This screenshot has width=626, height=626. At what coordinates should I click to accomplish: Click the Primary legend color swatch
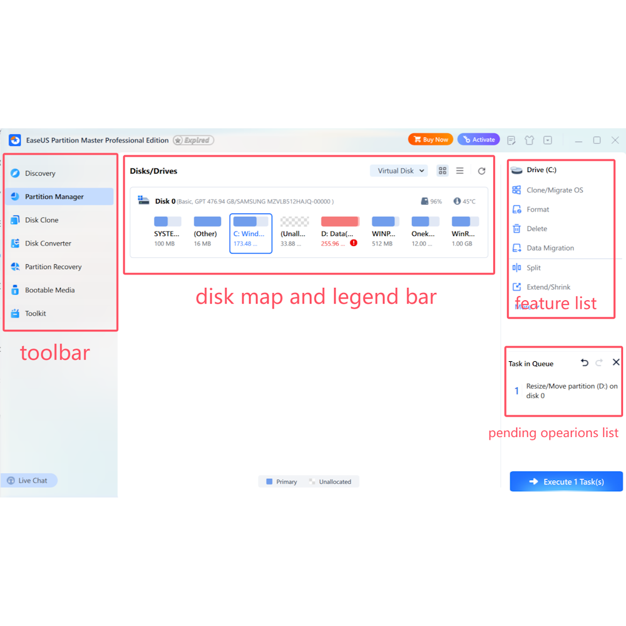tap(269, 481)
